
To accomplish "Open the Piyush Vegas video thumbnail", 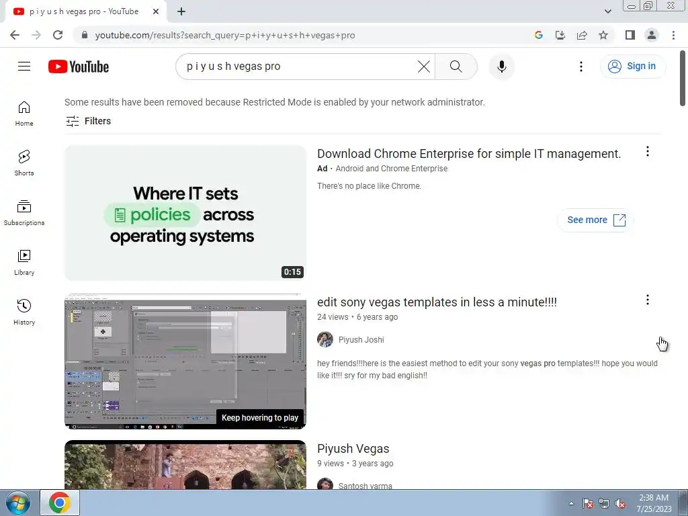I will (x=185, y=464).
